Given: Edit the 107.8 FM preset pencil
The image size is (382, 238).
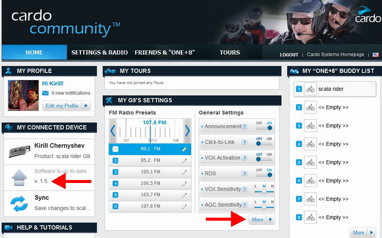Looking at the screenshot, I should point(184,206).
